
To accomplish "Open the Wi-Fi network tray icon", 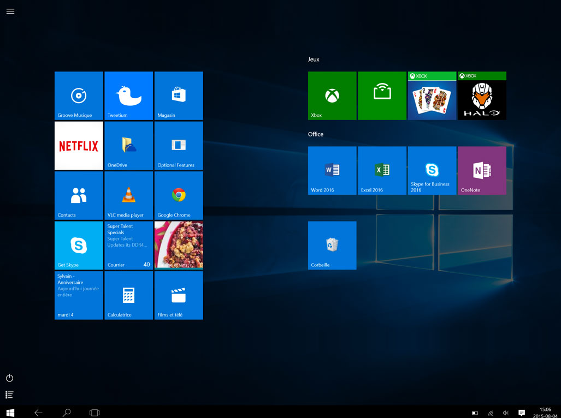I will coord(491,413).
